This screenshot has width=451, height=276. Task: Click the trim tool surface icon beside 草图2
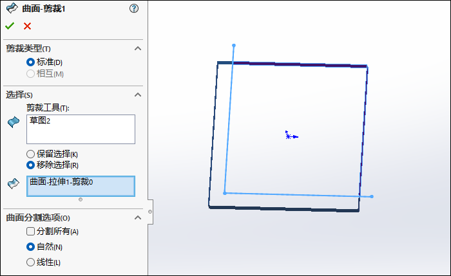[14, 122]
